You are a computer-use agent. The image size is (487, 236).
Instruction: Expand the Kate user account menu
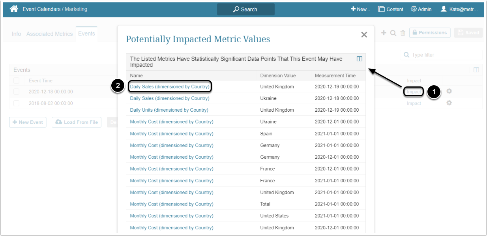[459, 9]
